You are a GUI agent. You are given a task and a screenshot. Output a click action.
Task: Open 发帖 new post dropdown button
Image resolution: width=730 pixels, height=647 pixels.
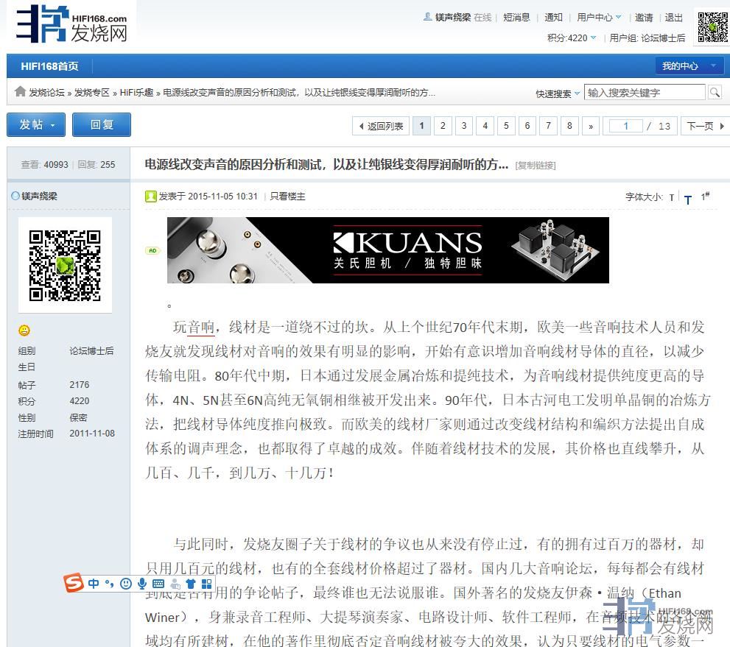(x=36, y=124)
